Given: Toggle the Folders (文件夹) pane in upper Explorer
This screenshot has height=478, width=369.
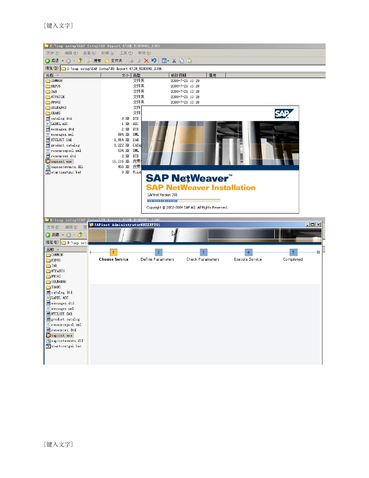Looking at the screenshot, I should click(113, 61).
